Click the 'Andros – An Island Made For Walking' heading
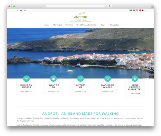This screenshot has height=136, width=161. pos(80,113)
